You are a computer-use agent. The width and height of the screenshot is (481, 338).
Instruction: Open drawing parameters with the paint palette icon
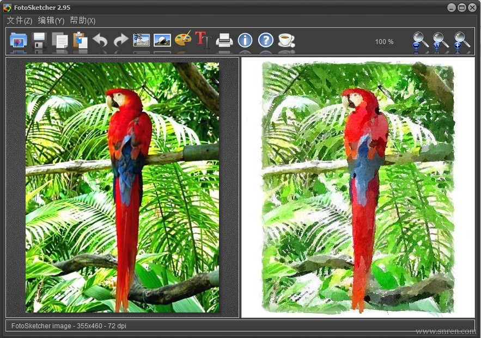click(183, 39)
